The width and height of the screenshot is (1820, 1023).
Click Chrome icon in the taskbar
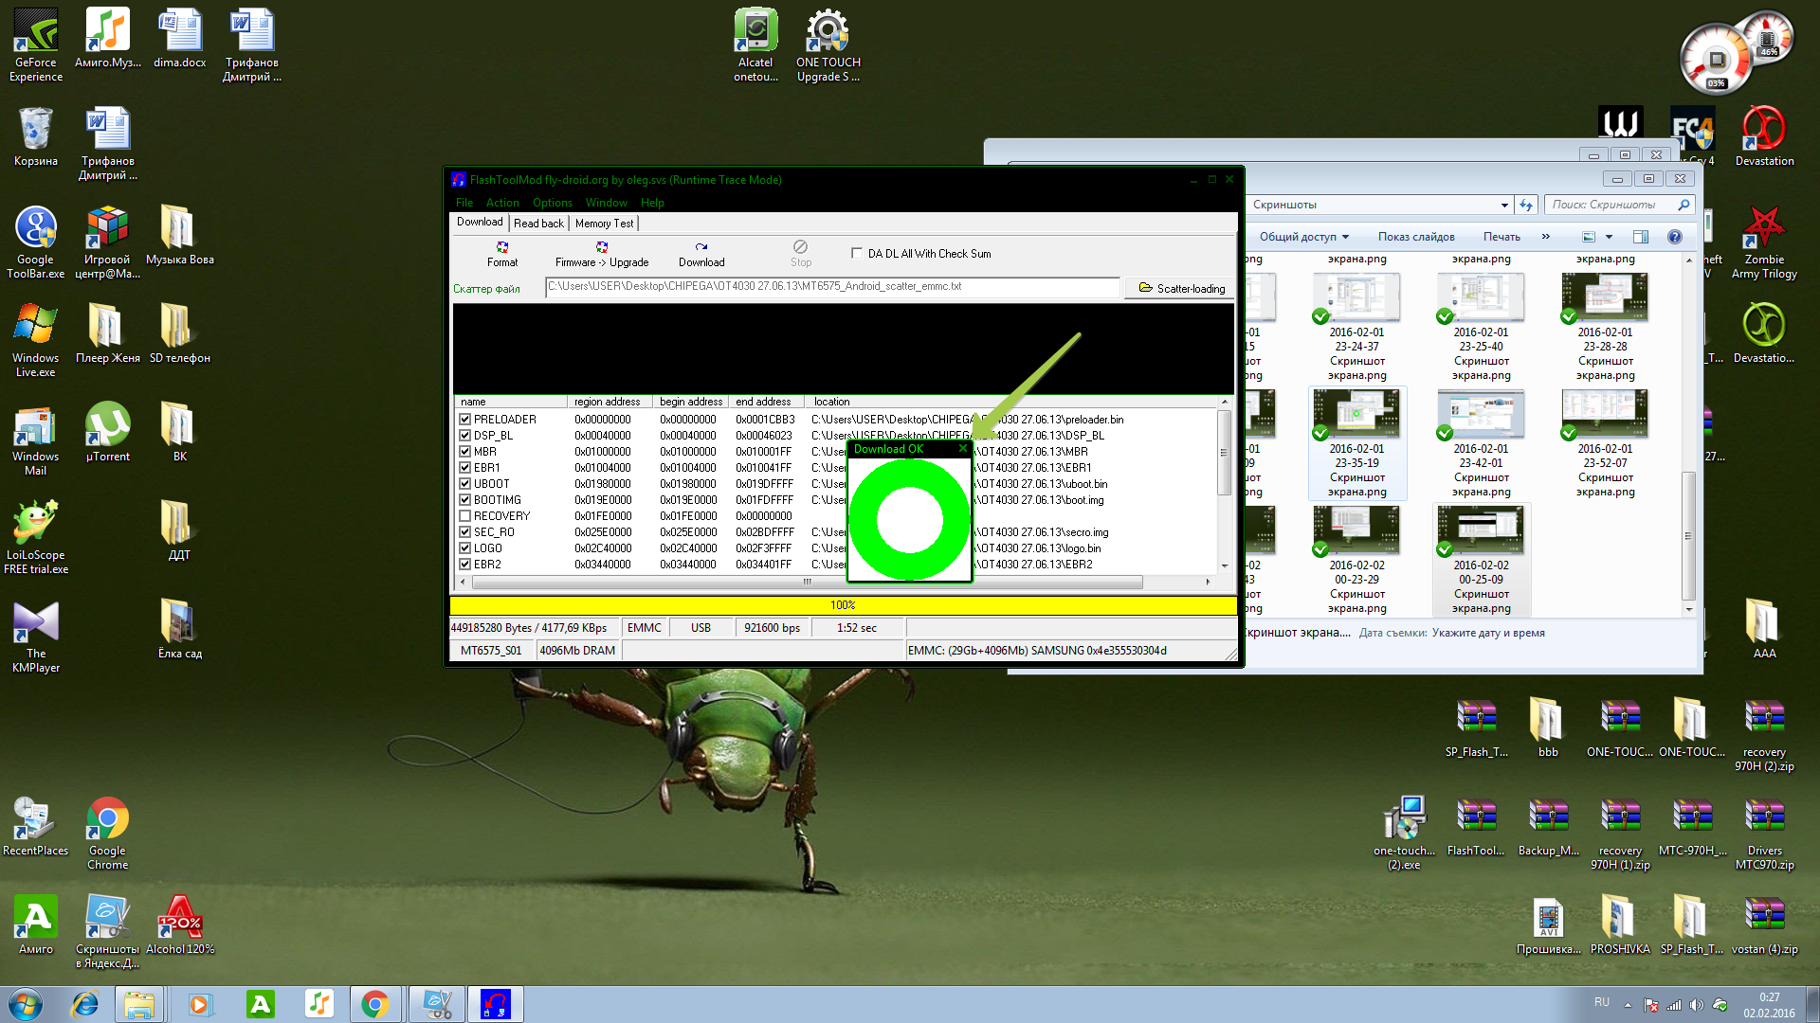pos(374,1004)
